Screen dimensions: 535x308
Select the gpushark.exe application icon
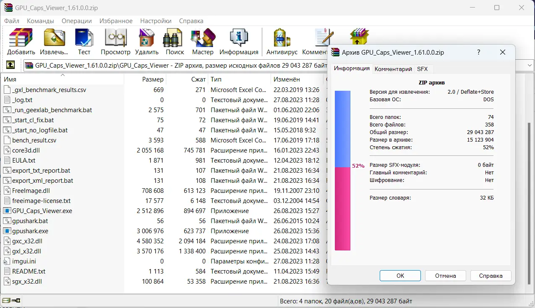point(7,231)
